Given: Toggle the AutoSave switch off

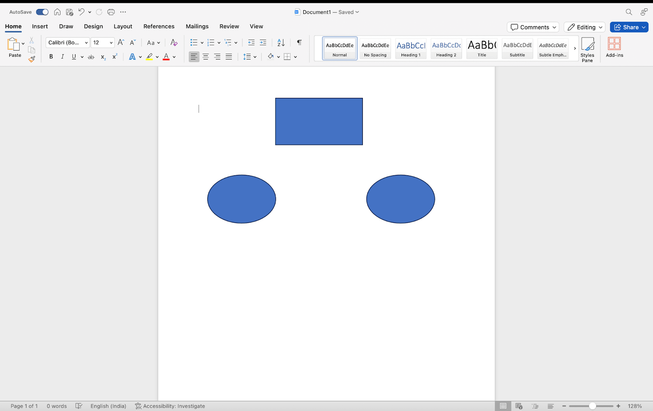Looking at the screenshot, I should point(42,12).
